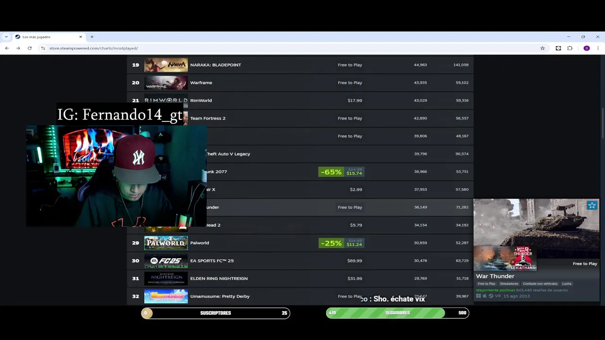Click the SEGUIDORES green progress bar
Image resolution: width=605 pixels, height=340 pixels.
point(398,313)
